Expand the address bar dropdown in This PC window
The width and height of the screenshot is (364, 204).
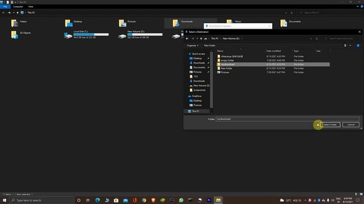click(286, 12)
